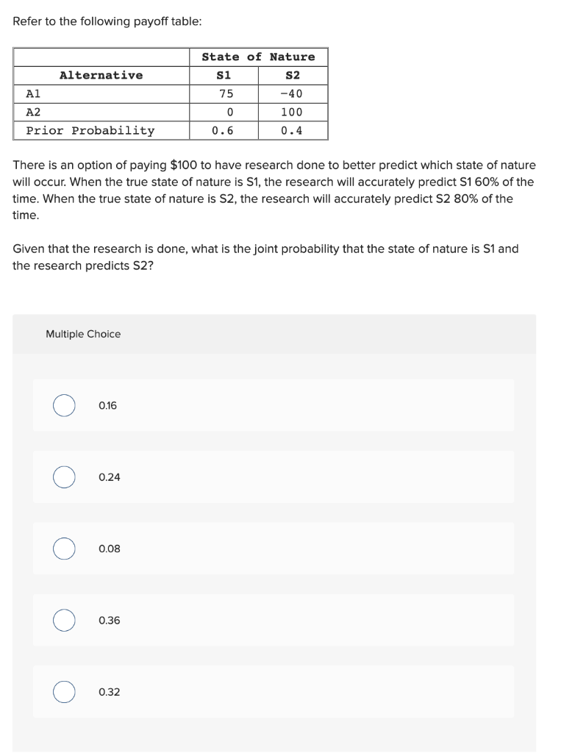Select the radio button for 0.24
Image resolution: width=561 pixels, height=753 pixels.
[63, 477]
